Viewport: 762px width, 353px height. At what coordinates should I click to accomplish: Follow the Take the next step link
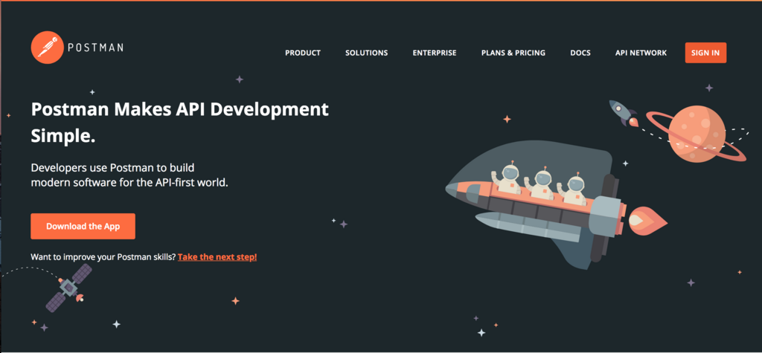point(217,257)
